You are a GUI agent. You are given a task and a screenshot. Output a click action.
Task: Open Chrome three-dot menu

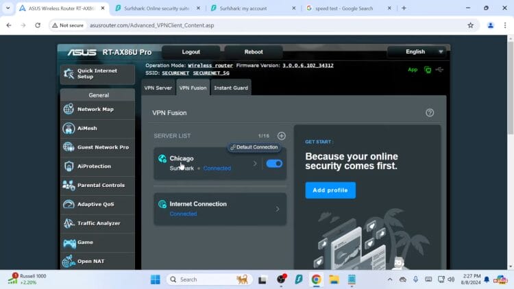pos(505,25)
